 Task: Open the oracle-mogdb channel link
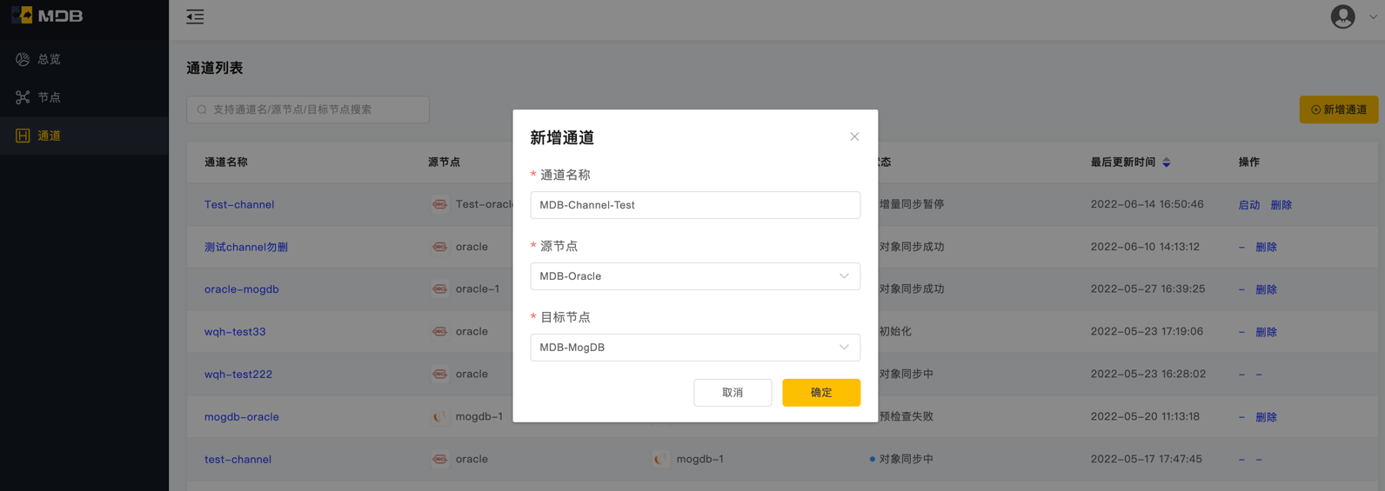242,289
